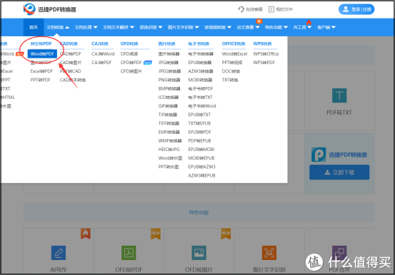Select PDF转EPUB menu entry

pyautogui.click(x=199, y=141)
